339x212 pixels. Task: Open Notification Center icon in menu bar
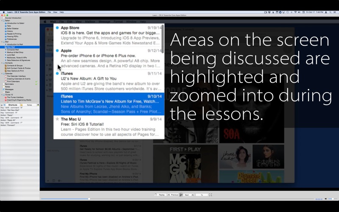tap(335, 12)
